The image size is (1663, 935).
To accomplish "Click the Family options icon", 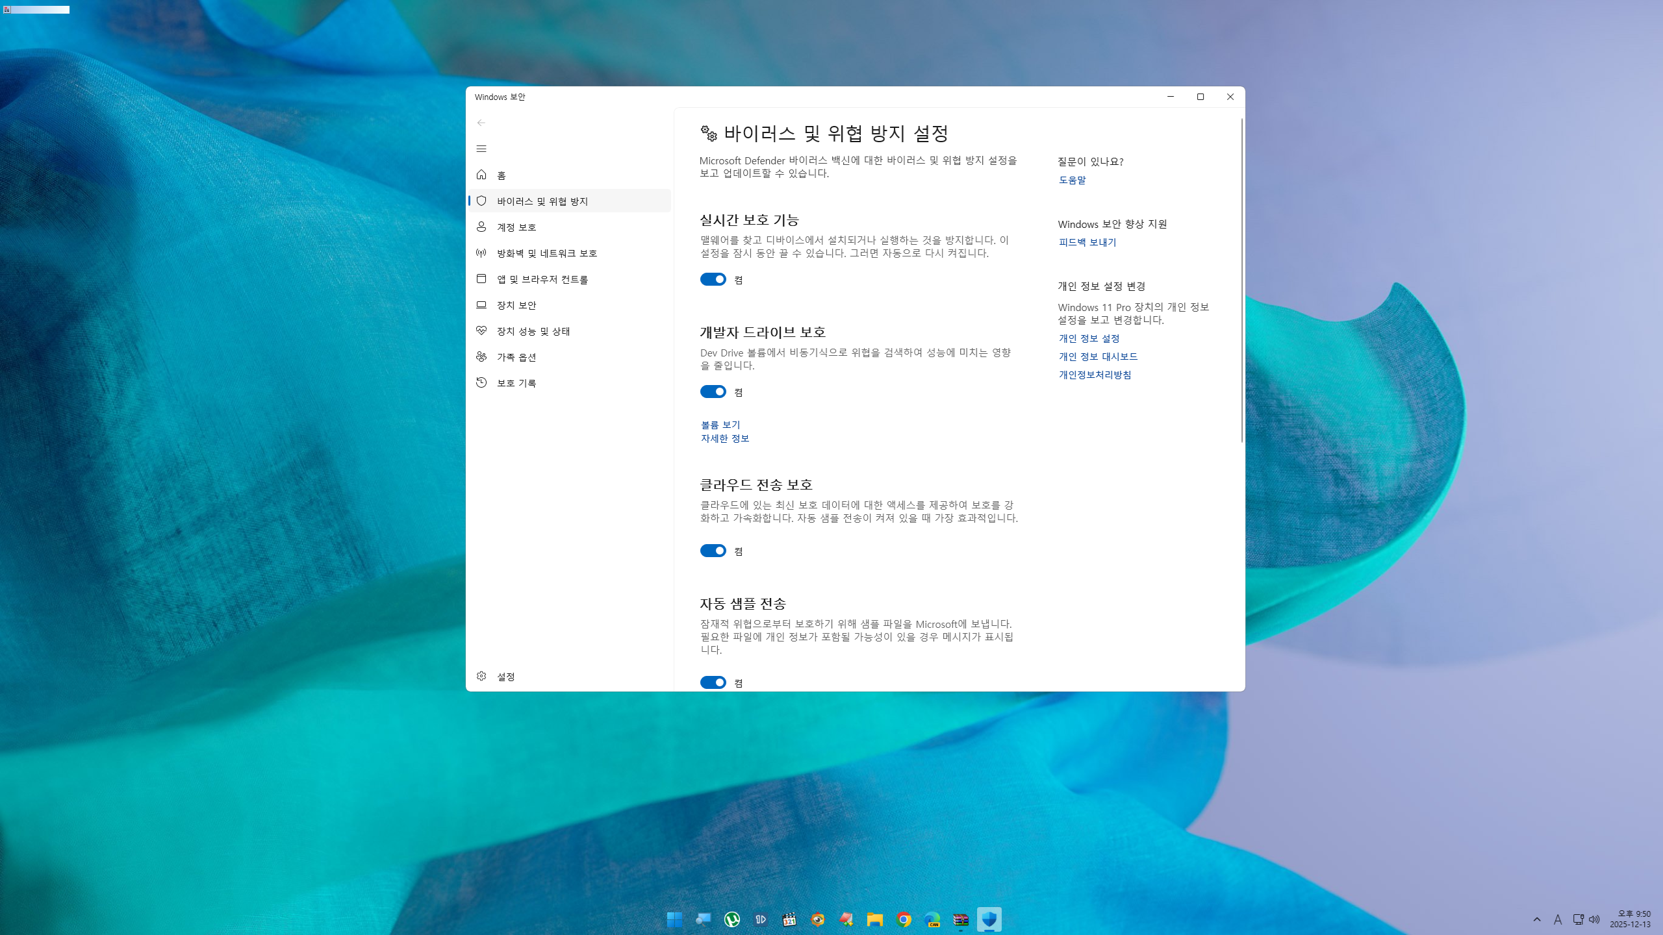I will [481, 356].
